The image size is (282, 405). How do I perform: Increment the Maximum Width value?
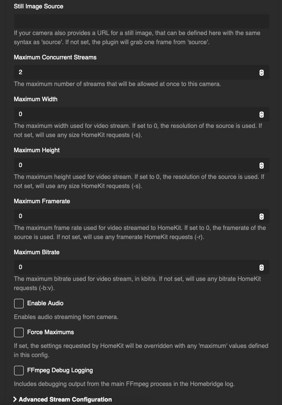tap(261, 113)
